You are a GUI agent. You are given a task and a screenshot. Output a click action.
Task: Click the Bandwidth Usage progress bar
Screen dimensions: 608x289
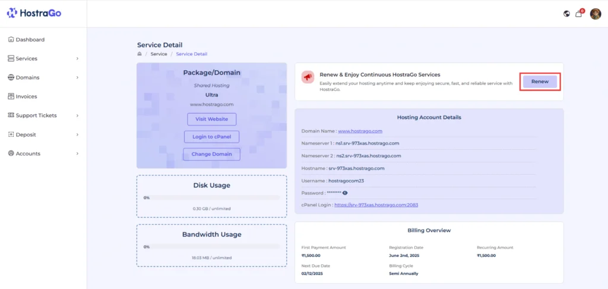(212, 247)
